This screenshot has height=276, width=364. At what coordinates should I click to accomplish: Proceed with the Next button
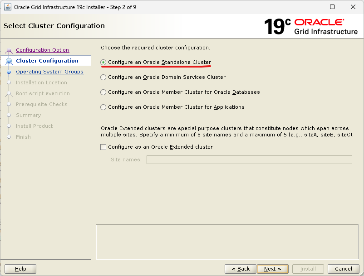[273, 269]
